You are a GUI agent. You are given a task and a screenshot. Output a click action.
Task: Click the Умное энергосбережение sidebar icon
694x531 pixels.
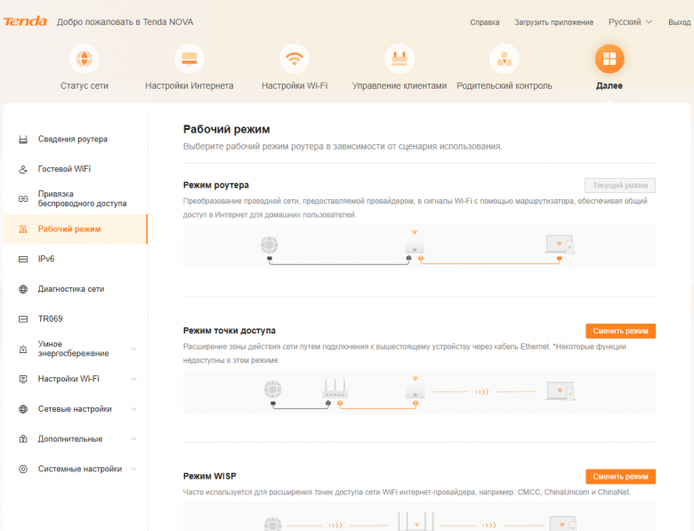pos(23,350)
